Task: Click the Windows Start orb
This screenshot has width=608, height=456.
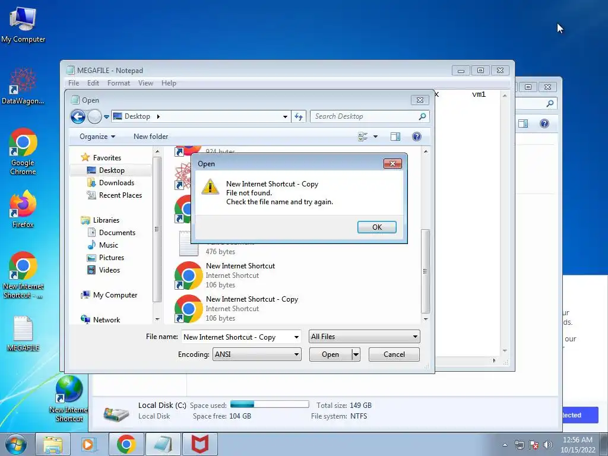Action: pyautogui.click(x=16, y=444)
